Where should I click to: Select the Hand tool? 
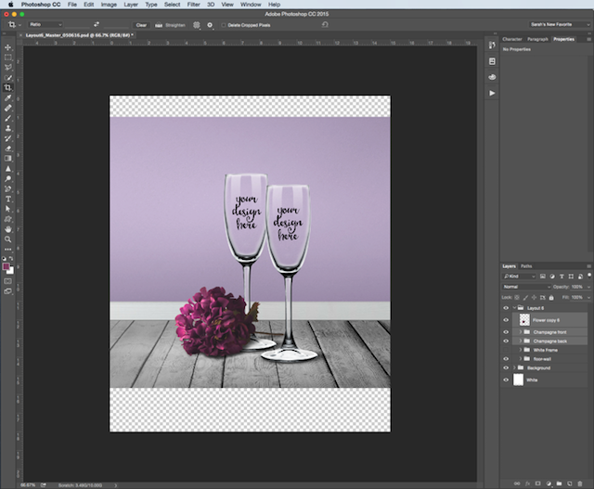7,229
